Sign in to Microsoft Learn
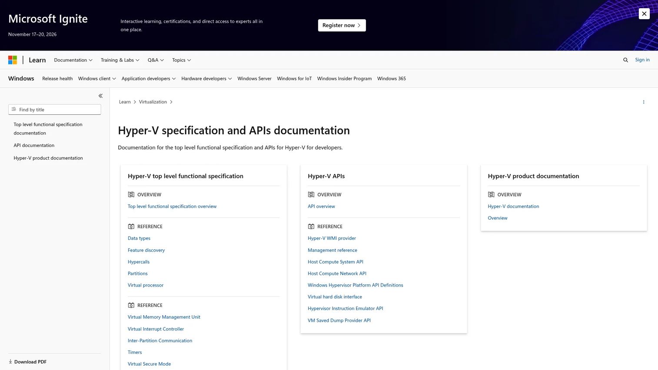This screenshot has height=370, width=658. click(642, 60)
